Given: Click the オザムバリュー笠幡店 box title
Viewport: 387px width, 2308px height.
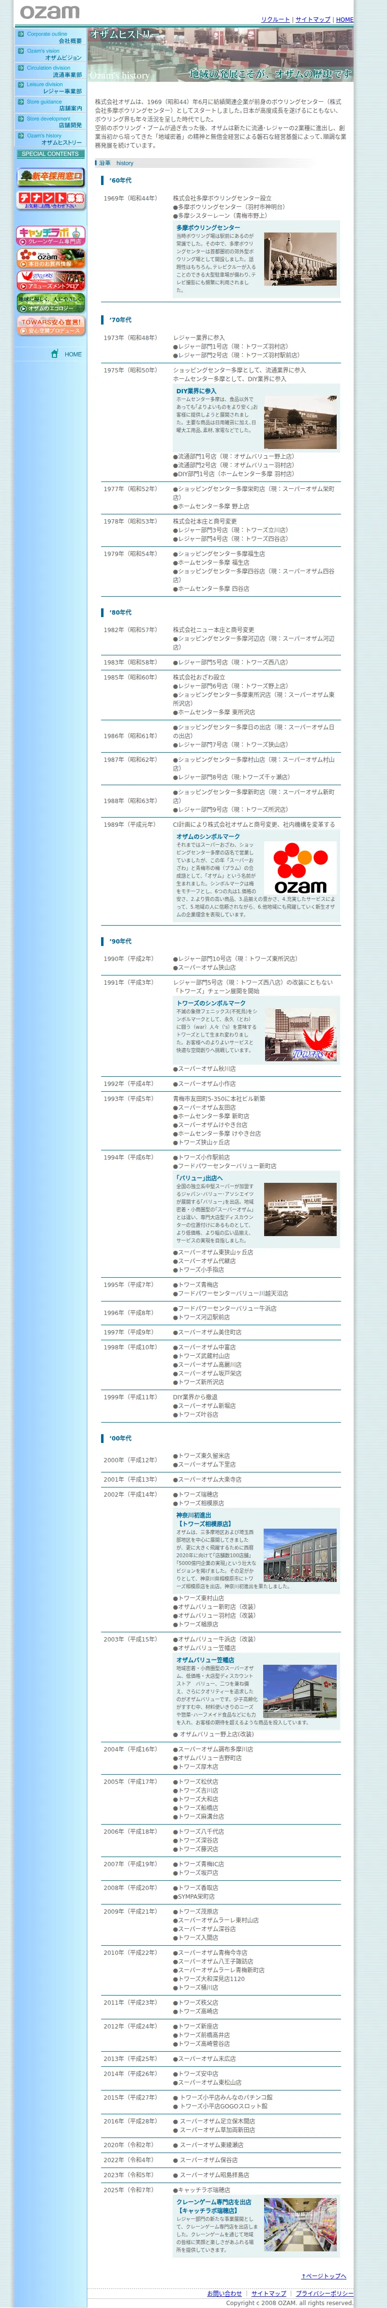Looking at the screenshot, I should point(205,1660).
